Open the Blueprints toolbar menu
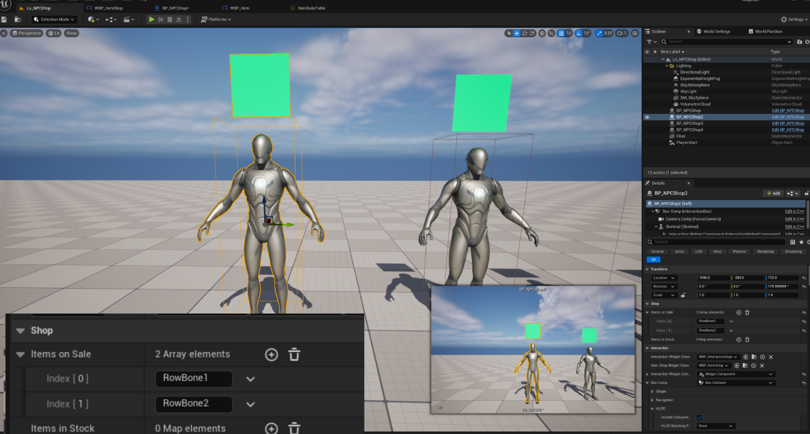Screen dimensions: 810x434 coord(111,19)
